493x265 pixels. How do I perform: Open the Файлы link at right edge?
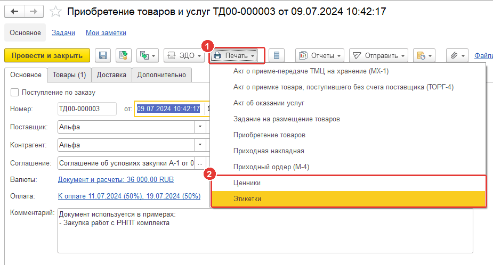(483, 55)
